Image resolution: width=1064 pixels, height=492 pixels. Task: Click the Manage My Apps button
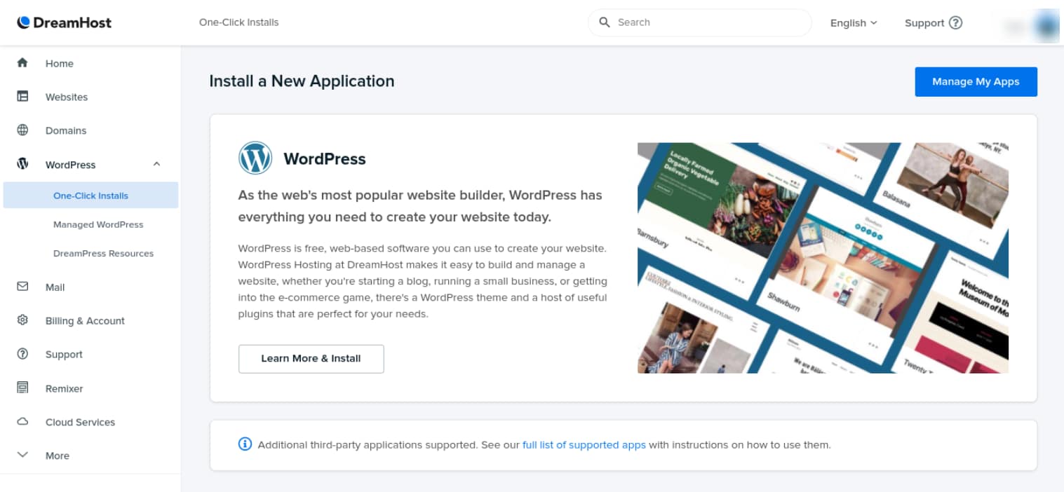click(975, 81)
